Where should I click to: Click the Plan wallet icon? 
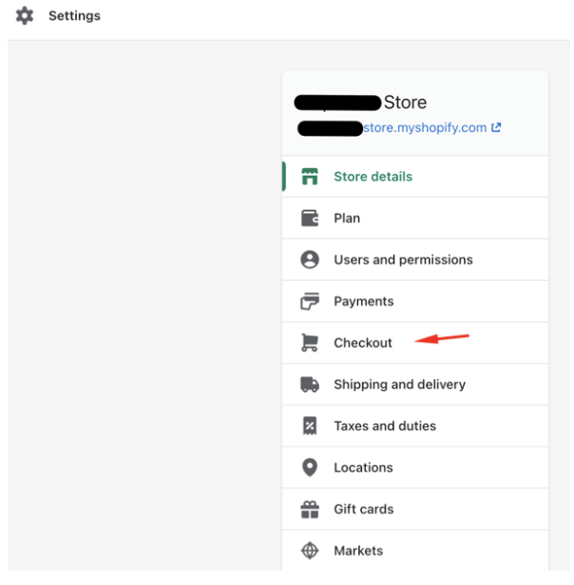(310, 218)
